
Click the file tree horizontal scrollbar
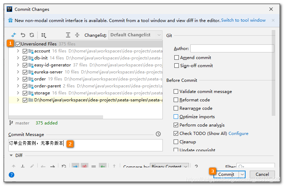[x=56, y=117]
